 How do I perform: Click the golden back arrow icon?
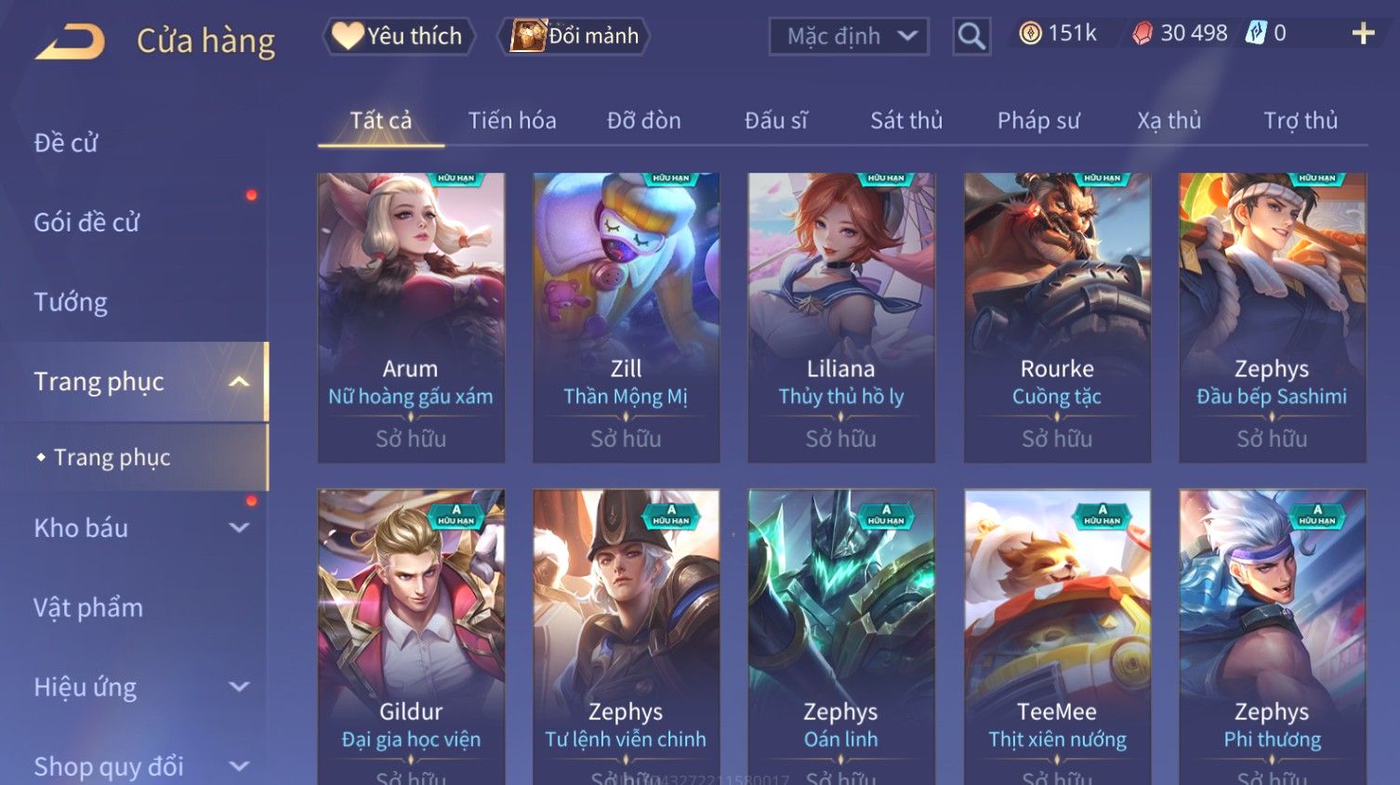[x=70, y=42]
